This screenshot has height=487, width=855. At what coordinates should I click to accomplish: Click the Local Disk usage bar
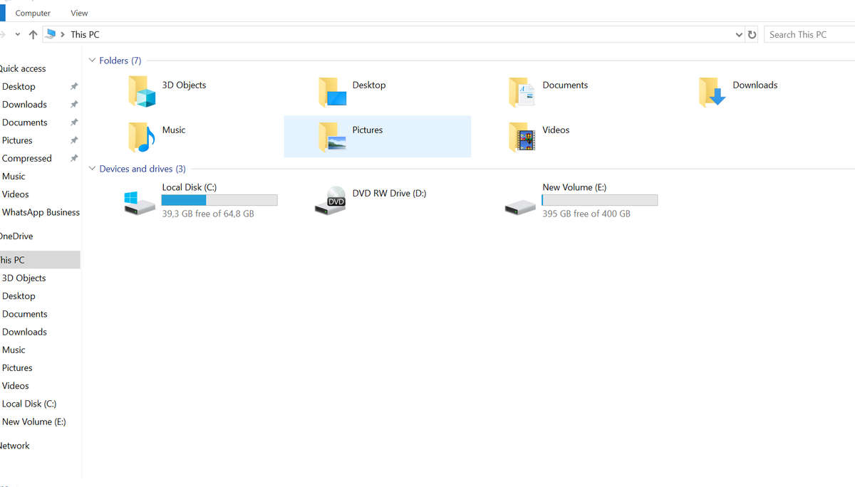click(x=219, y=199)
